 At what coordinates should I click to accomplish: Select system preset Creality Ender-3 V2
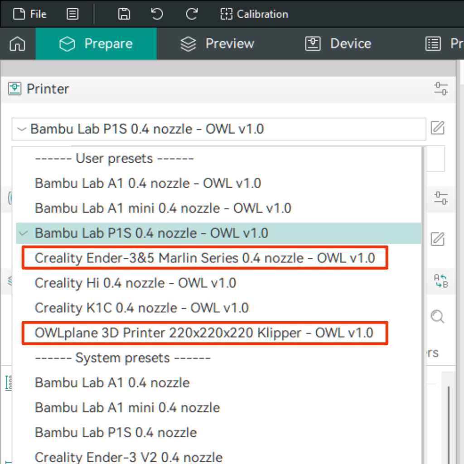pyautogui.click(x=128, y=456)
